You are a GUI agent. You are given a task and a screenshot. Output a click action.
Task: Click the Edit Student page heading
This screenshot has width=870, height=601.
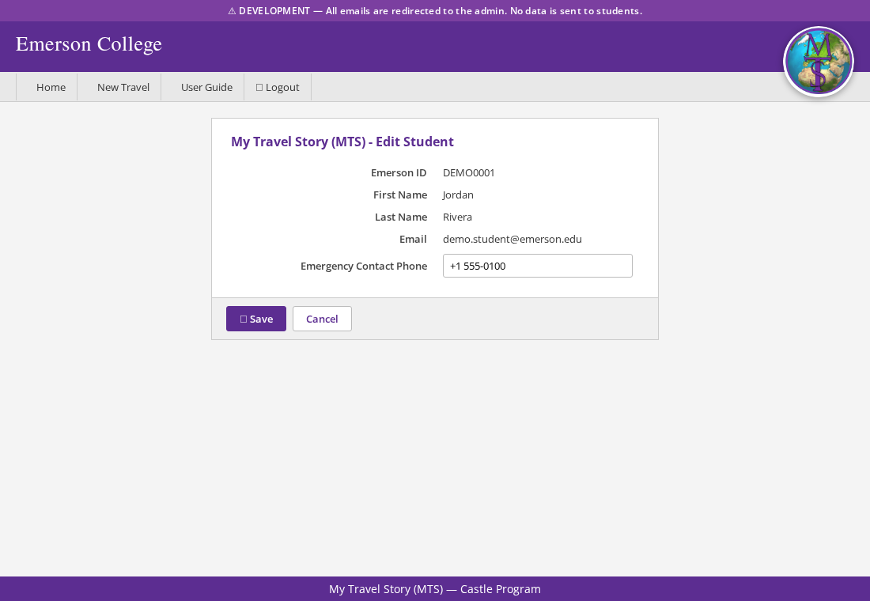tap(342, 142)
